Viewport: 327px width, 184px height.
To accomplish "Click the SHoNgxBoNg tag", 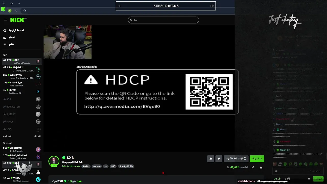I will [x=126, y=166].
